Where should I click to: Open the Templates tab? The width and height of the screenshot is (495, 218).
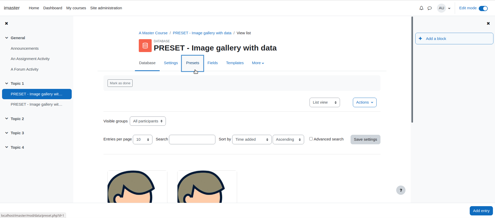(235, 63)
